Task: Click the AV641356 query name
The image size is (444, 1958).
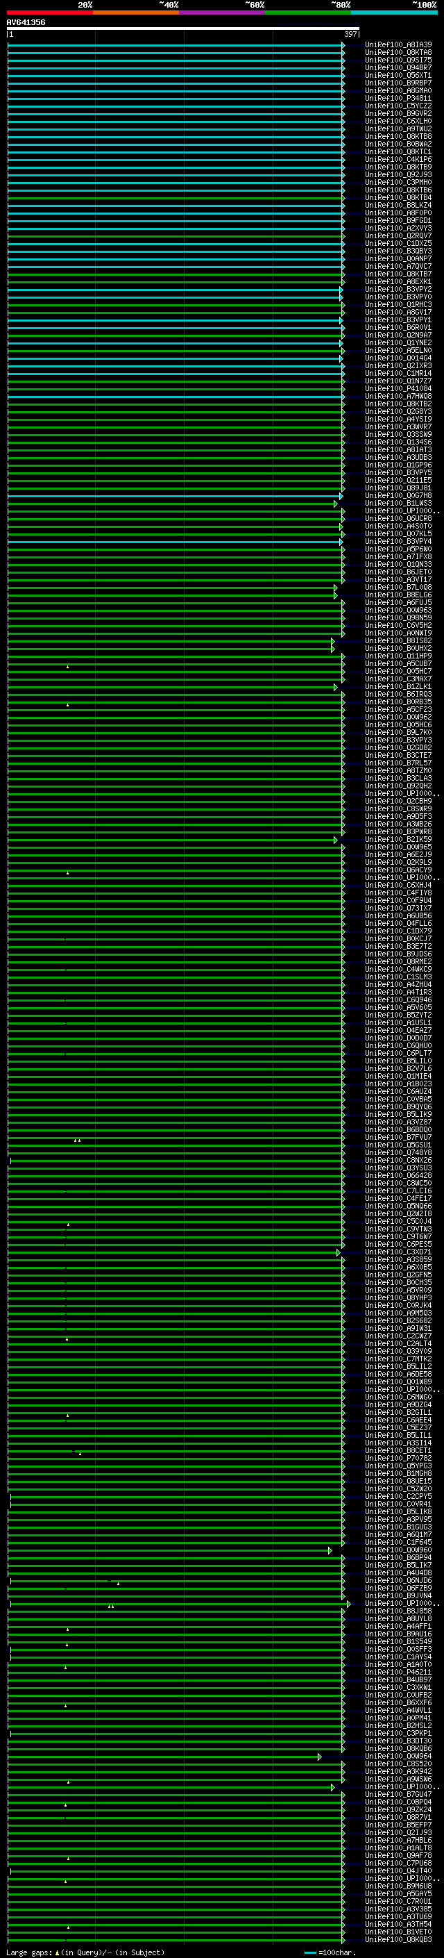Action: point(26,22)
